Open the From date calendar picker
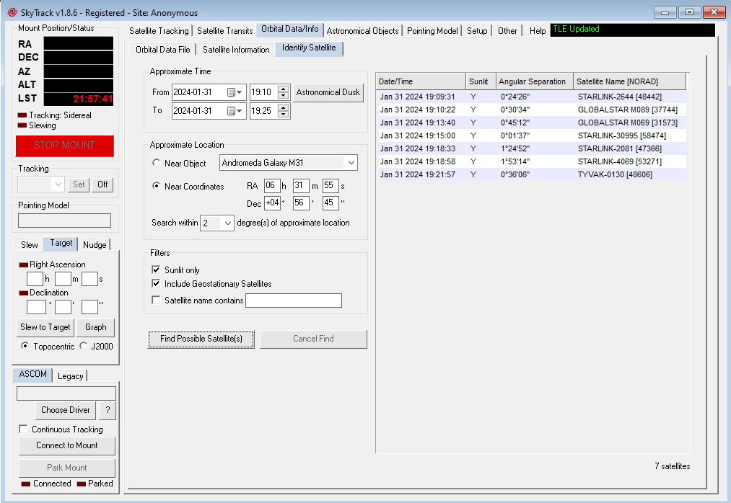 235,92
